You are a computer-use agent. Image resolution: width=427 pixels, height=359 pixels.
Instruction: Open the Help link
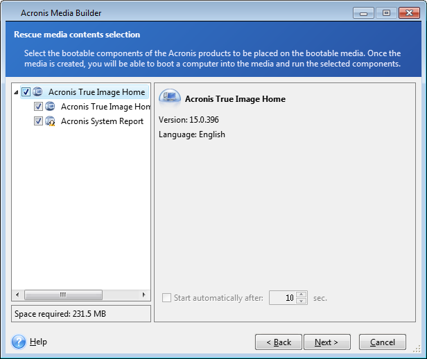[x=38, y=342]
